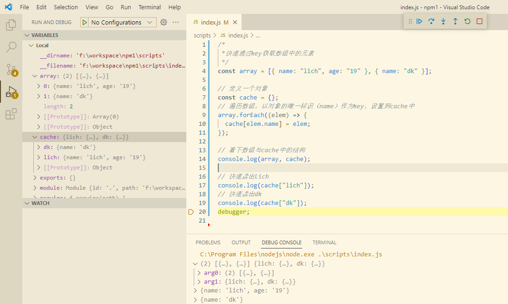The width and height of the screenshot is (508, 304).
Task: Restart the debugging session
Action: point(467,21)
